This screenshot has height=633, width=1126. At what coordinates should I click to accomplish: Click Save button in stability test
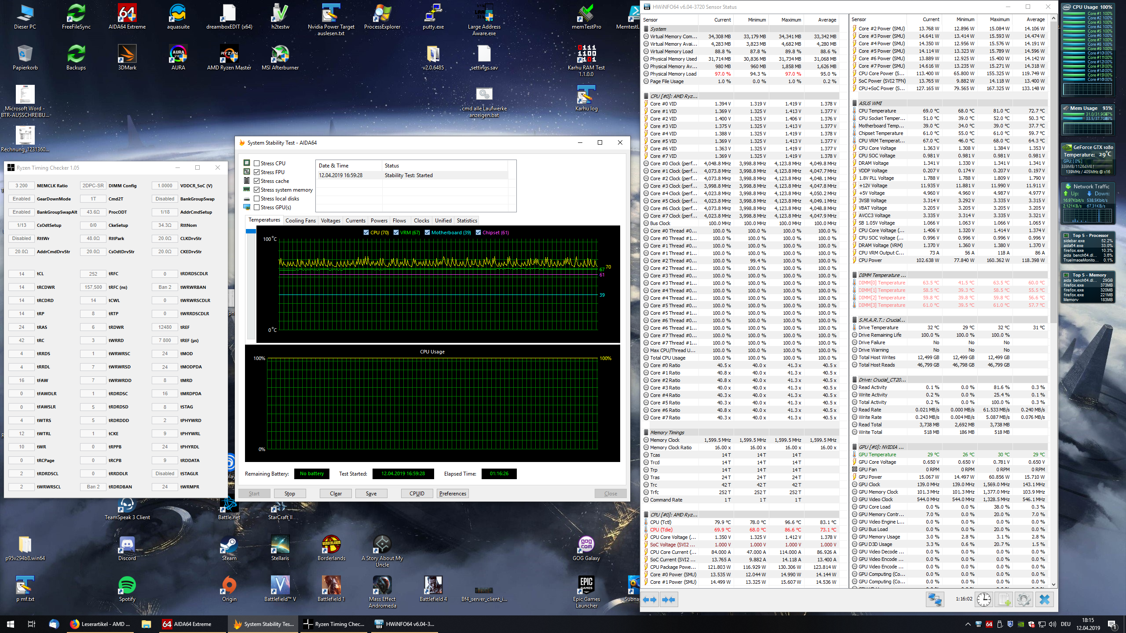[371, 494]
